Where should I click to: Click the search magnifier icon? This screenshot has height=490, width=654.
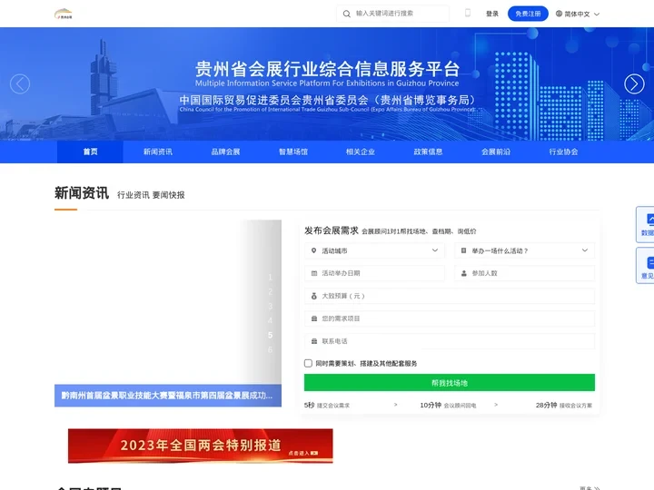point(347,14)
